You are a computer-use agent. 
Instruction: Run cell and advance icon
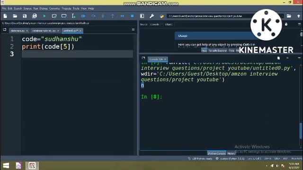[64, 16]
